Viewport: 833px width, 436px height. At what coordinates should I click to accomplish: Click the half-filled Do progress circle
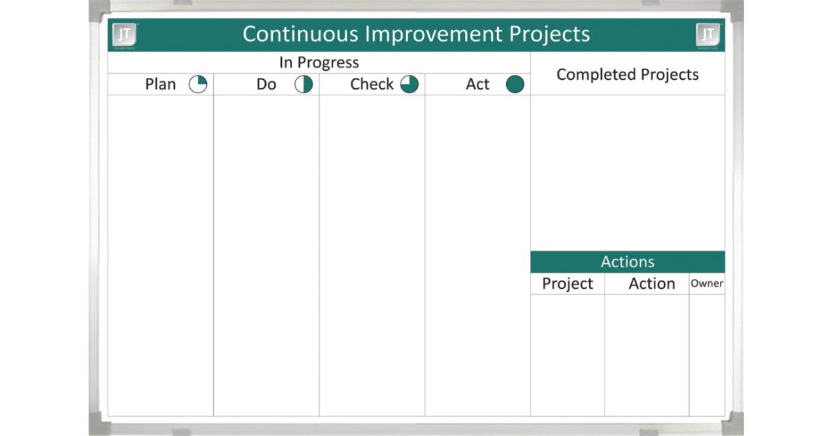click(303, 85)
